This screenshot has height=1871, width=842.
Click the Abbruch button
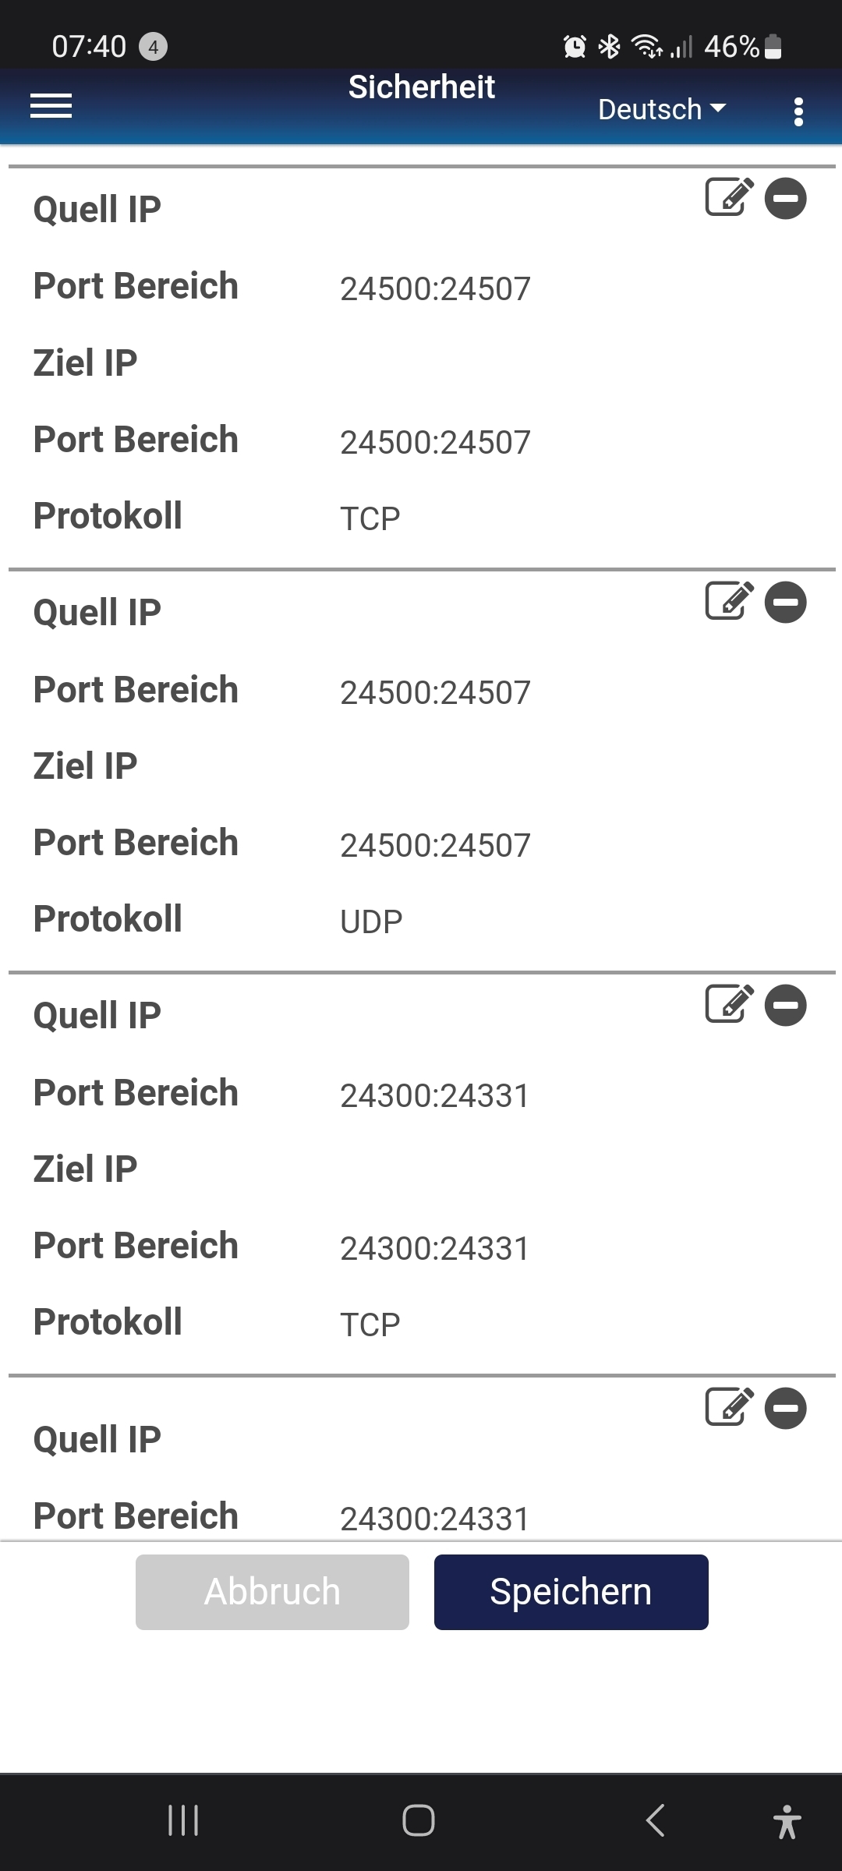click(x=272, y=1592)
